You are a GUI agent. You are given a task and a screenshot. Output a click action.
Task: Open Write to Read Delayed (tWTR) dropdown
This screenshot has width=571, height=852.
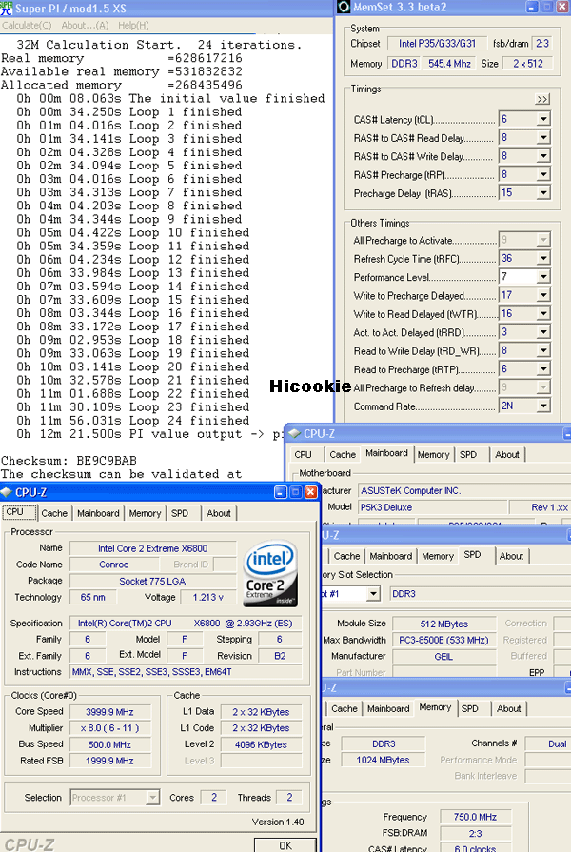543,313
